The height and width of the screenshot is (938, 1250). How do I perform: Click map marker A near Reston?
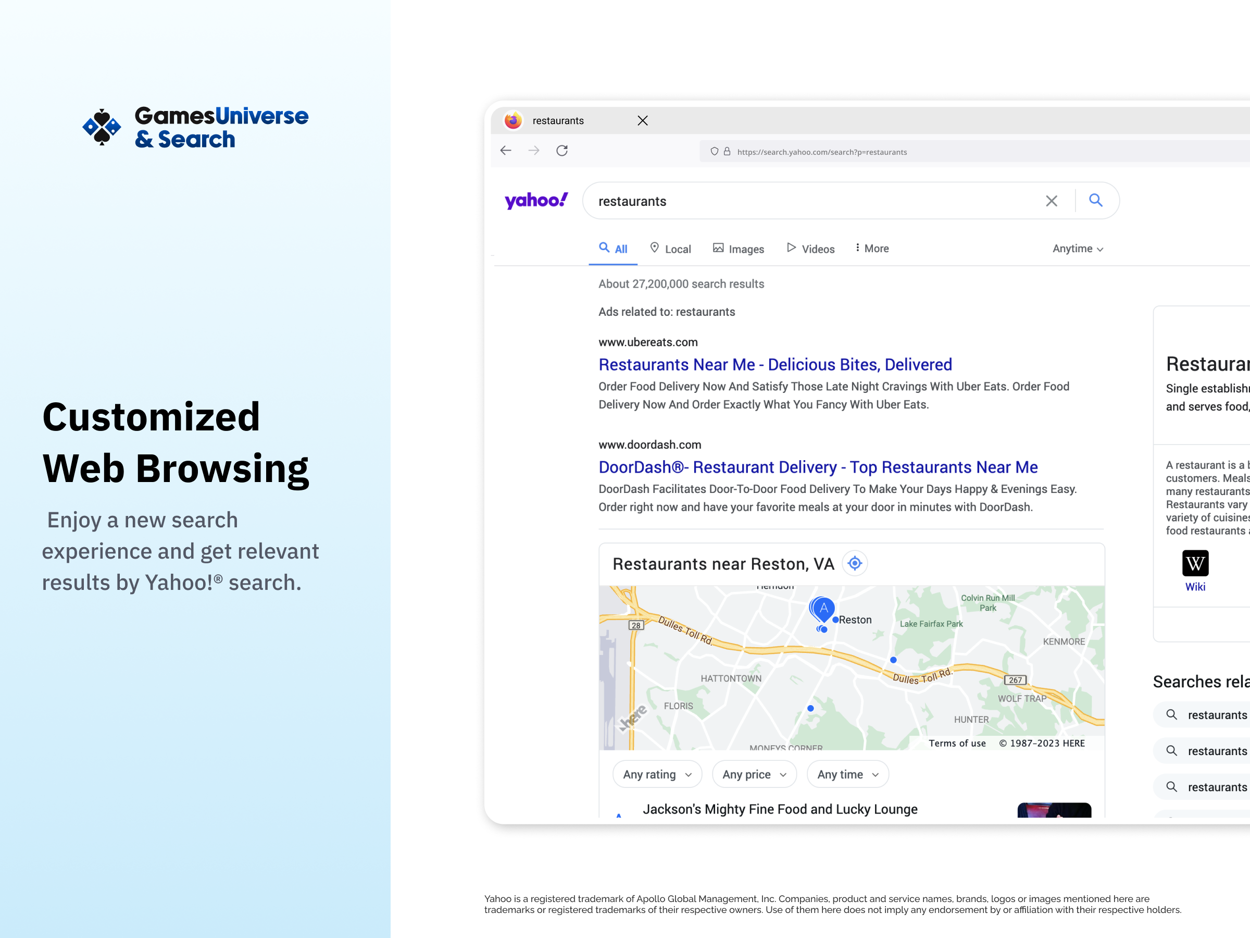click(x=823, y=608)
